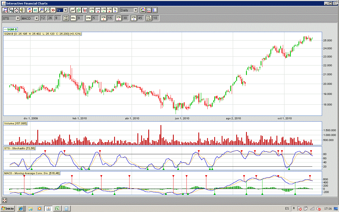Viewport: 339px width, 212px height.
Task: Open the Inicio start menu
Action: point(8,209)
